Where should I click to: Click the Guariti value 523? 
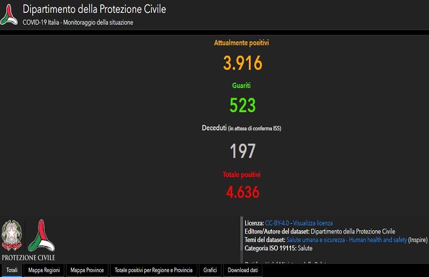point(243,105)
